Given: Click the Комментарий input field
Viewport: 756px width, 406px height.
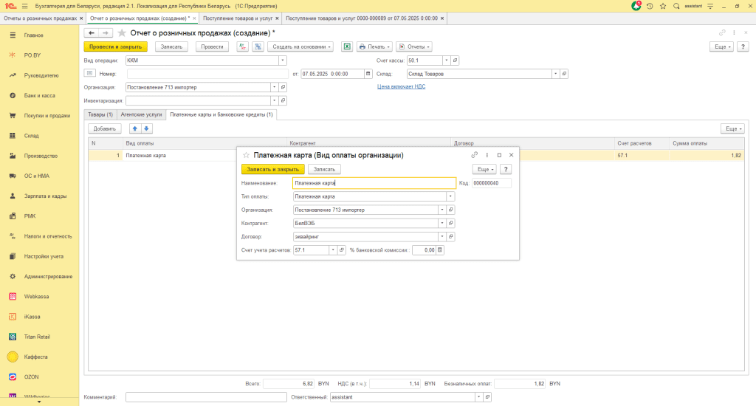Looking at the screenshot, I should pos(207,397).
